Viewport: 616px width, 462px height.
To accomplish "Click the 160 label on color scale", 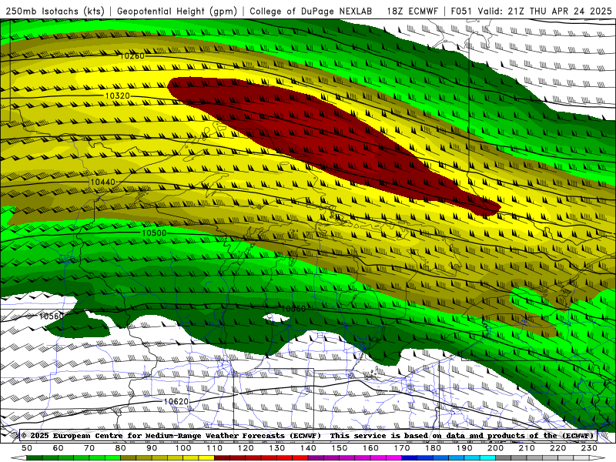I will point(370,448).
